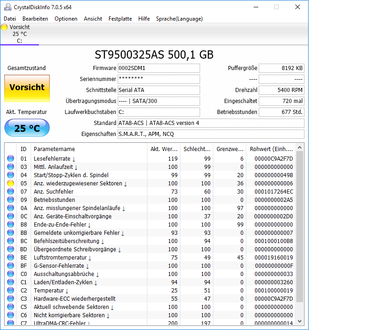Minimize the CrystalDiskInfo window
This screenshot has width=375, height=330.
point(256,7)
